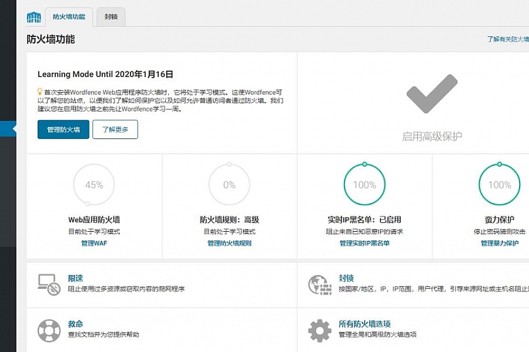Click the help (救命) lifebuoy icon

[49, 330]
